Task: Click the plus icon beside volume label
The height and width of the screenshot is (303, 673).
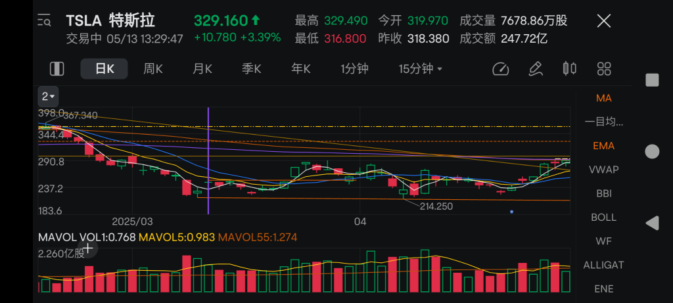Action: click(88, 248)
